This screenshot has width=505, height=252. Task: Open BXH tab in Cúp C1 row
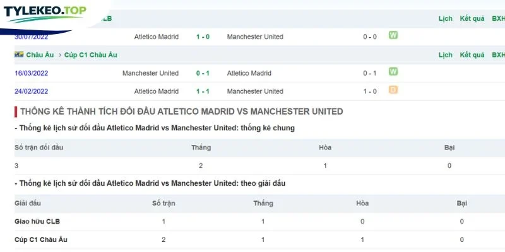(x=498, y=55)
